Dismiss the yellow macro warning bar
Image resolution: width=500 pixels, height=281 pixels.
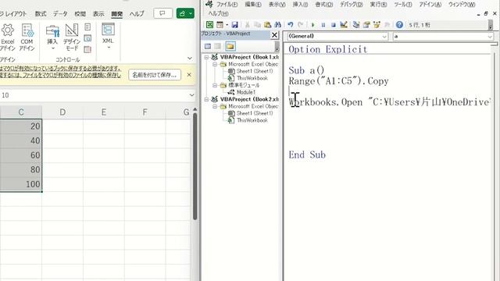[189, 75]
